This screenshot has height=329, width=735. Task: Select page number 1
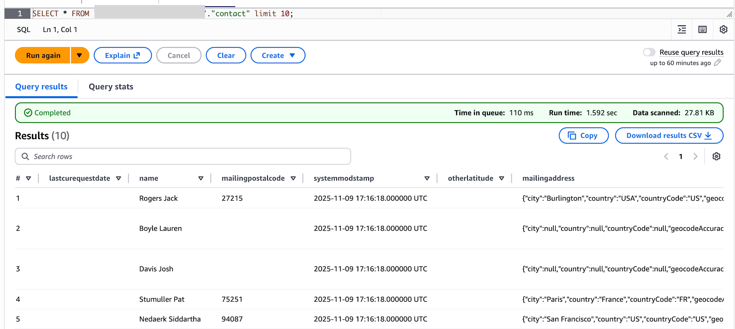pyautogui.click(x=681, y=156)
